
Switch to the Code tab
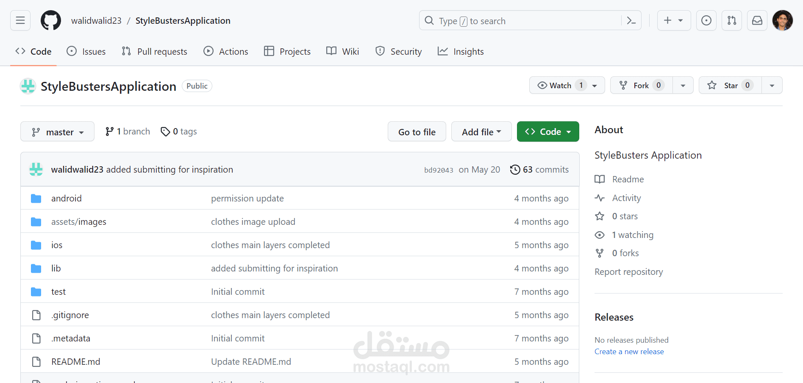(33, 51)
